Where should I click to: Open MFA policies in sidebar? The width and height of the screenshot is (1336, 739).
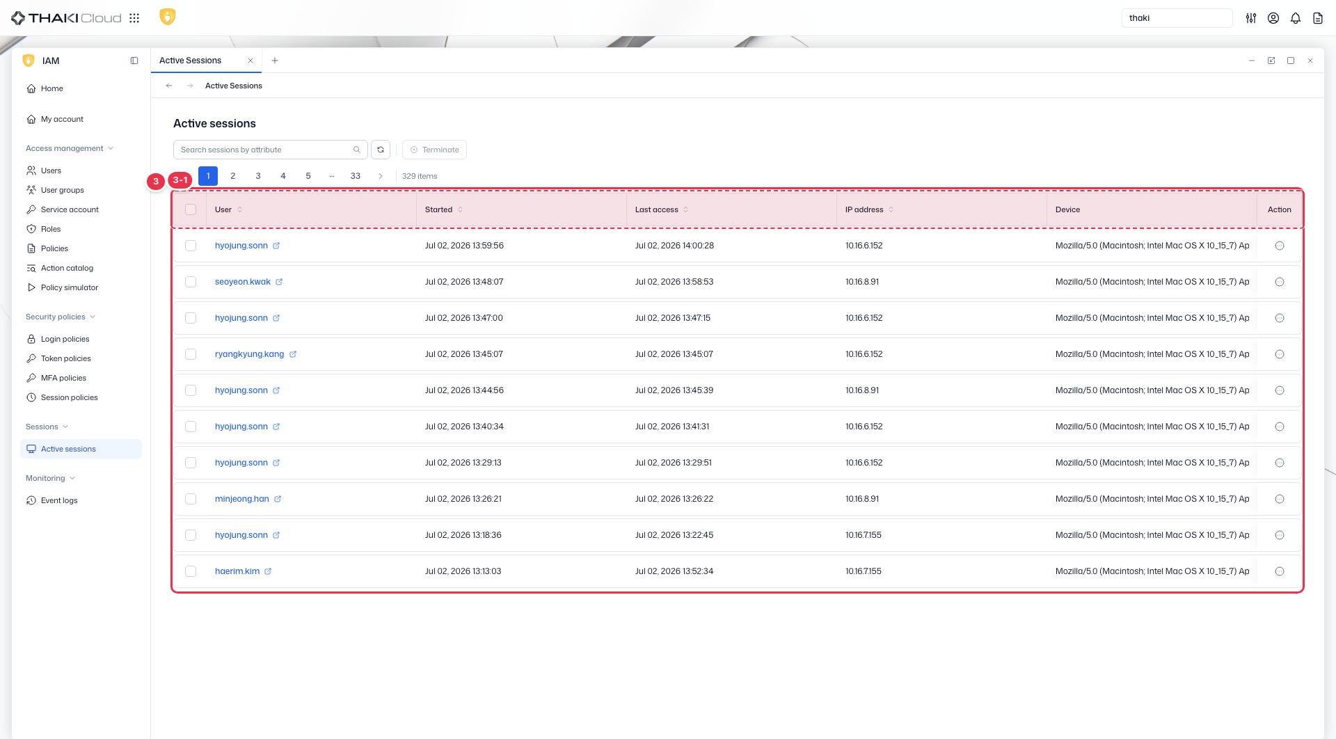(x=81, y=378)
